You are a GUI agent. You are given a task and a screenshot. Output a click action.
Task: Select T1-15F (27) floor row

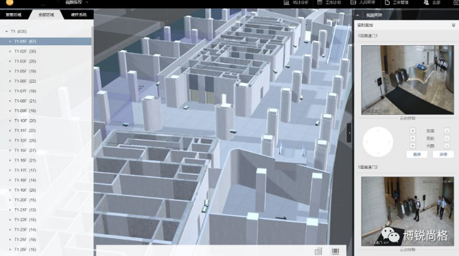46,151
